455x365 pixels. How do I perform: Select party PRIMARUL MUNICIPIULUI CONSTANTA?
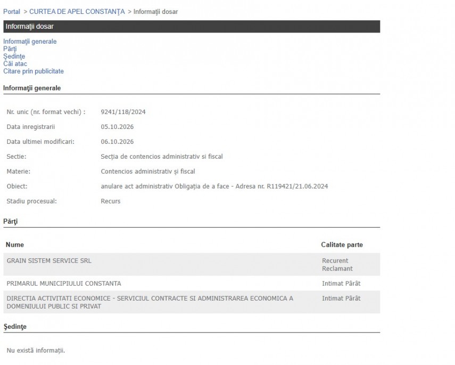coord(64,283)
